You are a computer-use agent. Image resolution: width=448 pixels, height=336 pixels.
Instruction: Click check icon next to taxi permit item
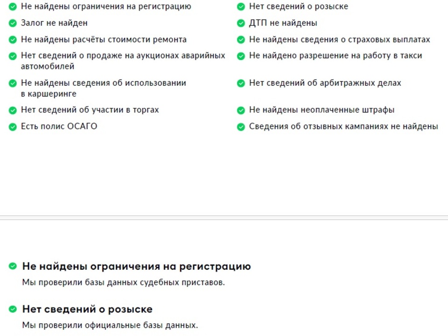[241, 56]
